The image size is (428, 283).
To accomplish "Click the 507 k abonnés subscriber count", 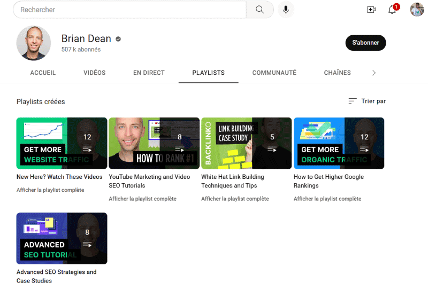I will point(81,50).
